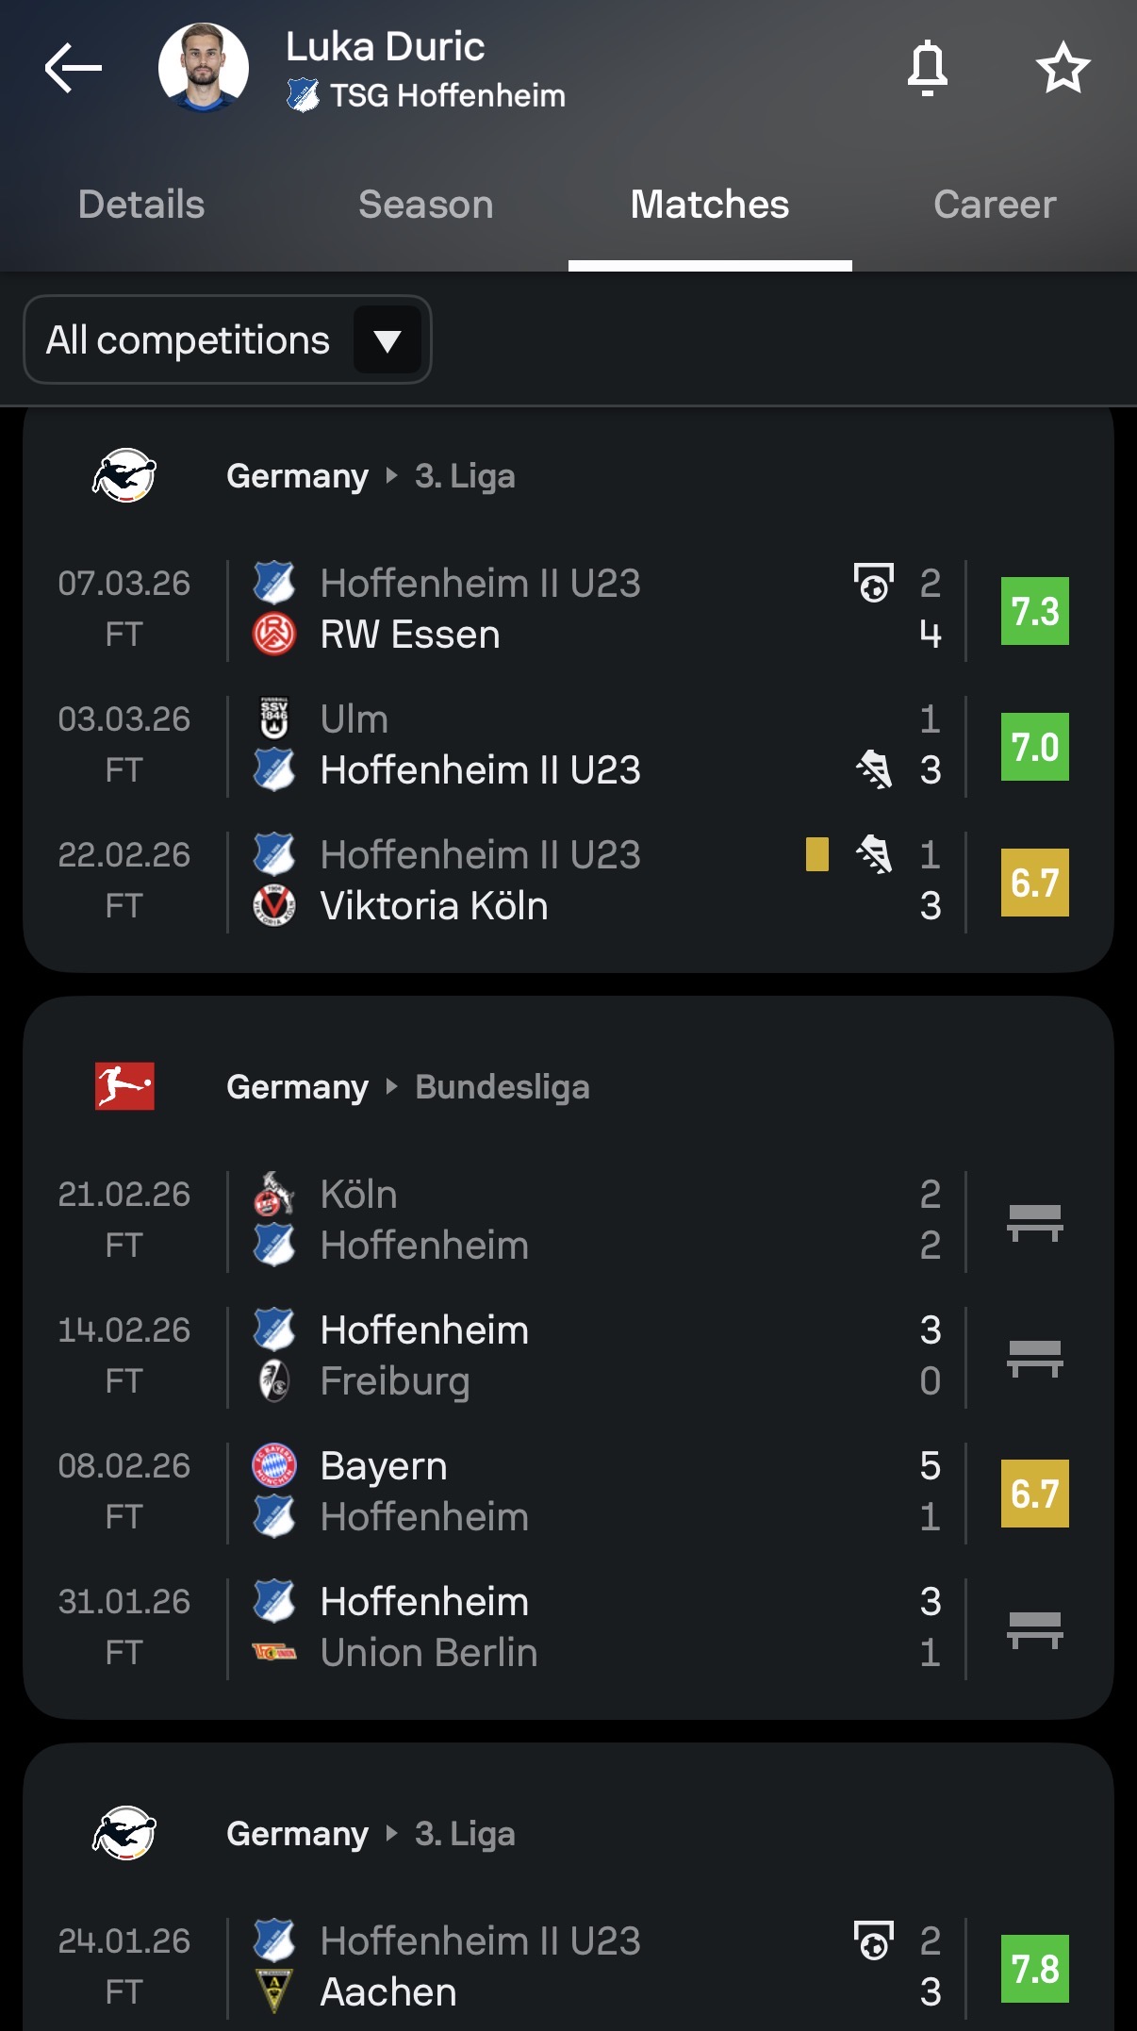Viewport: 1137px width, 2031px height.
Task: Open Luka Duric's profile photo
Action: point(204,68)
